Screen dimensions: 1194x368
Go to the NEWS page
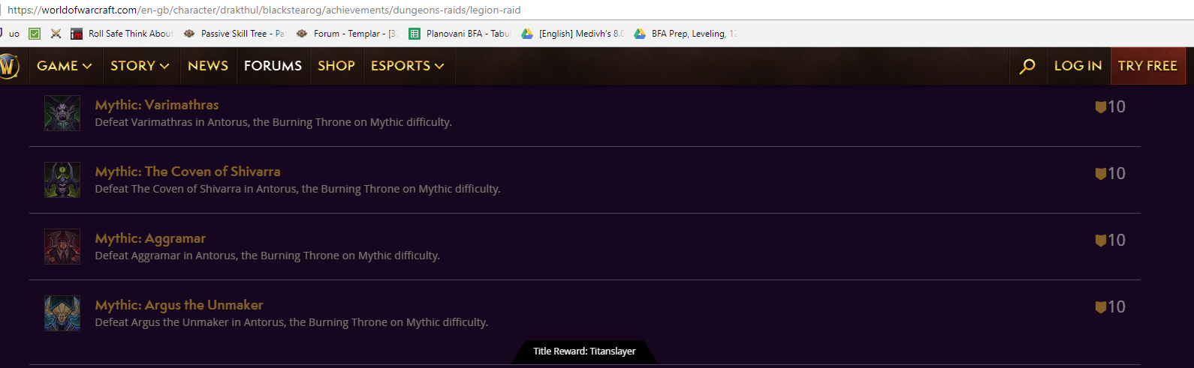point(208,66)
